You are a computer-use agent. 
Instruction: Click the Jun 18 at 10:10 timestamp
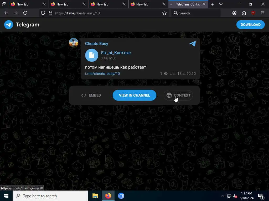pos(183,74)
